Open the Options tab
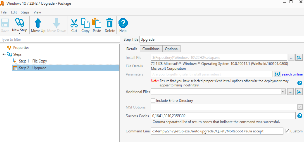Viewport: 304px width, 142px height. pos(171,49)
